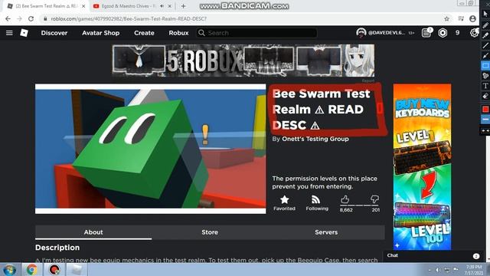Open a new browser tab
The image size is (490, 276).
click(183, 6)
